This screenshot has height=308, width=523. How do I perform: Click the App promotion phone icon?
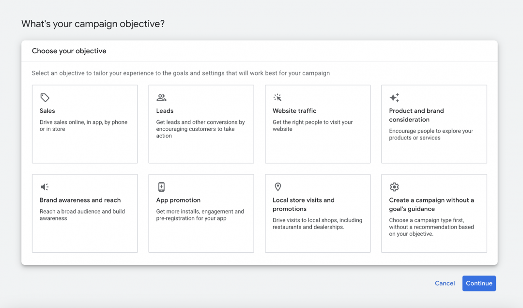[161, 187]
